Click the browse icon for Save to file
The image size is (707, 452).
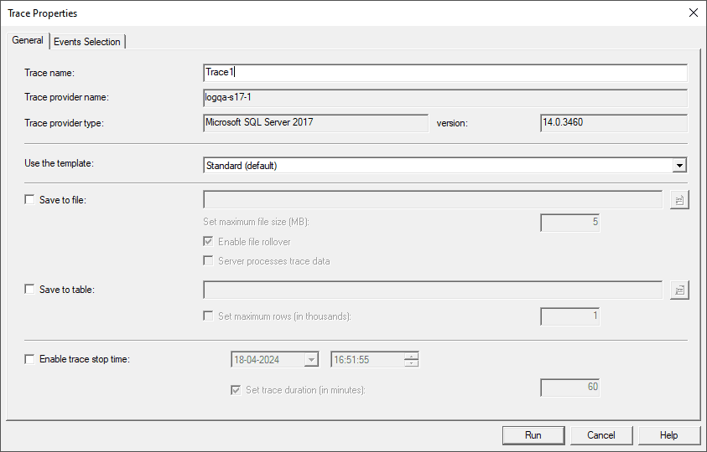pyautogui.click(x=679, y=200)
